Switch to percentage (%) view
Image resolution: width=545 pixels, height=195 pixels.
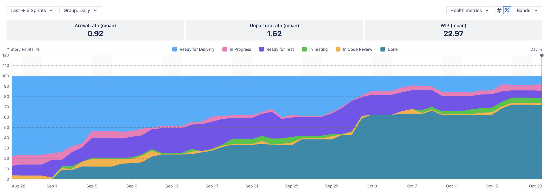[507, 10]
